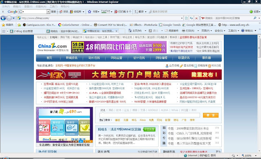Click the 会员投稿 member submission icon link
261x159 pixels.
[x=172, y=65]
